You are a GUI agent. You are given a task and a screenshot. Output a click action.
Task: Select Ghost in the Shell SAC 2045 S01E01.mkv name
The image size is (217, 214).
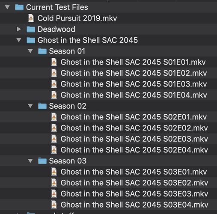[133, 62]
